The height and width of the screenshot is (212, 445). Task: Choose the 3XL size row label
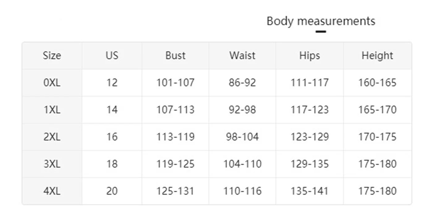pyautogui.click(x=52, y=164)
